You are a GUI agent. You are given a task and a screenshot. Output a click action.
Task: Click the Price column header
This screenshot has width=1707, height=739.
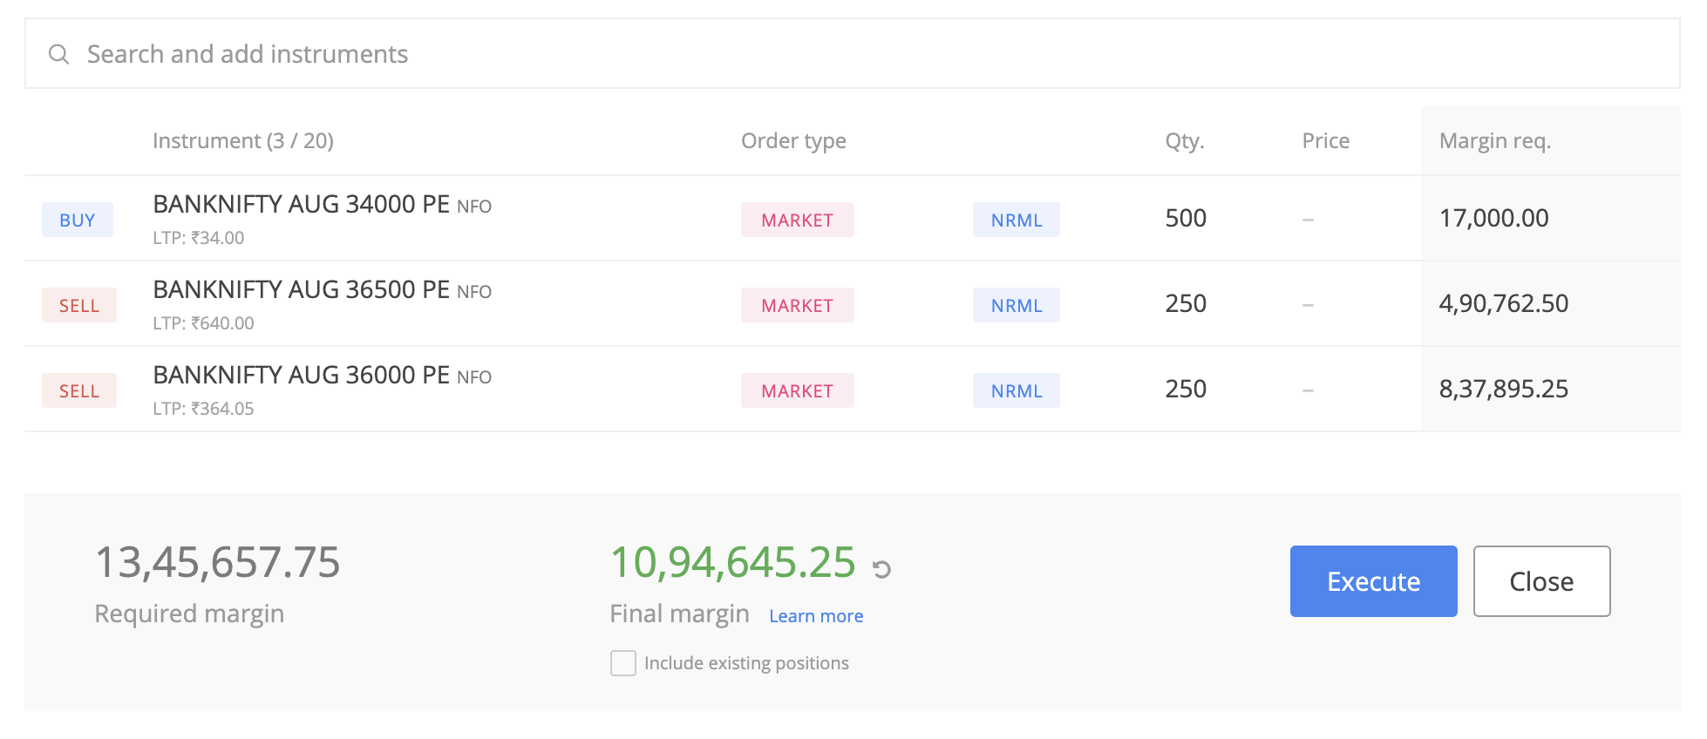(x=1325, y=141)
